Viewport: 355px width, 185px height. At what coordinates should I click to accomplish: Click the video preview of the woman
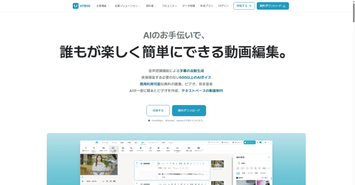(x=99, y=164)
